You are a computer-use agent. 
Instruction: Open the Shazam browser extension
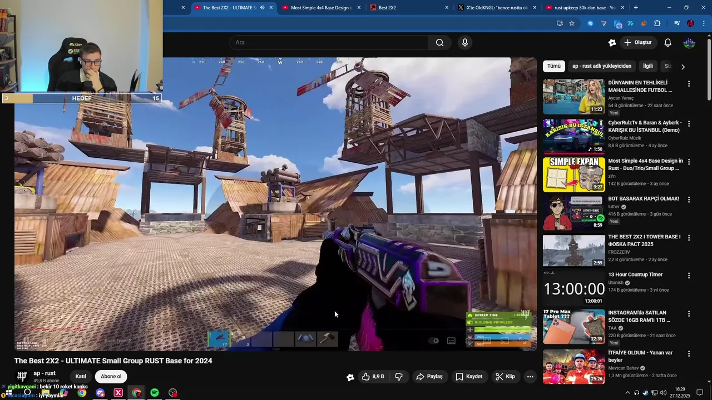[590, 23]
